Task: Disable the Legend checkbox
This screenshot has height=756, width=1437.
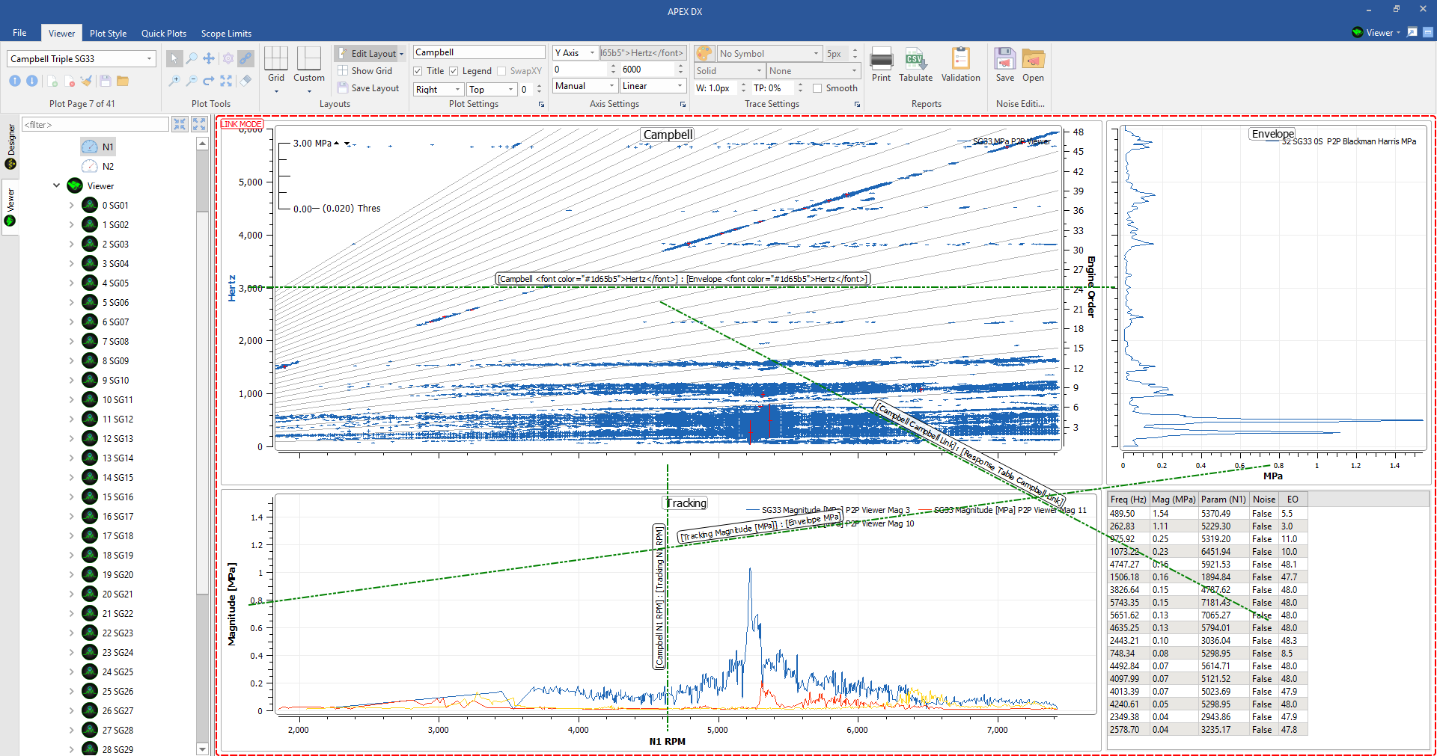Action: click(x=454, y=71)
